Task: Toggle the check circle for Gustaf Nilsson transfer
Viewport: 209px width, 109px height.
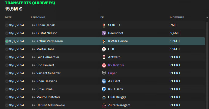Action: point(7,33)
